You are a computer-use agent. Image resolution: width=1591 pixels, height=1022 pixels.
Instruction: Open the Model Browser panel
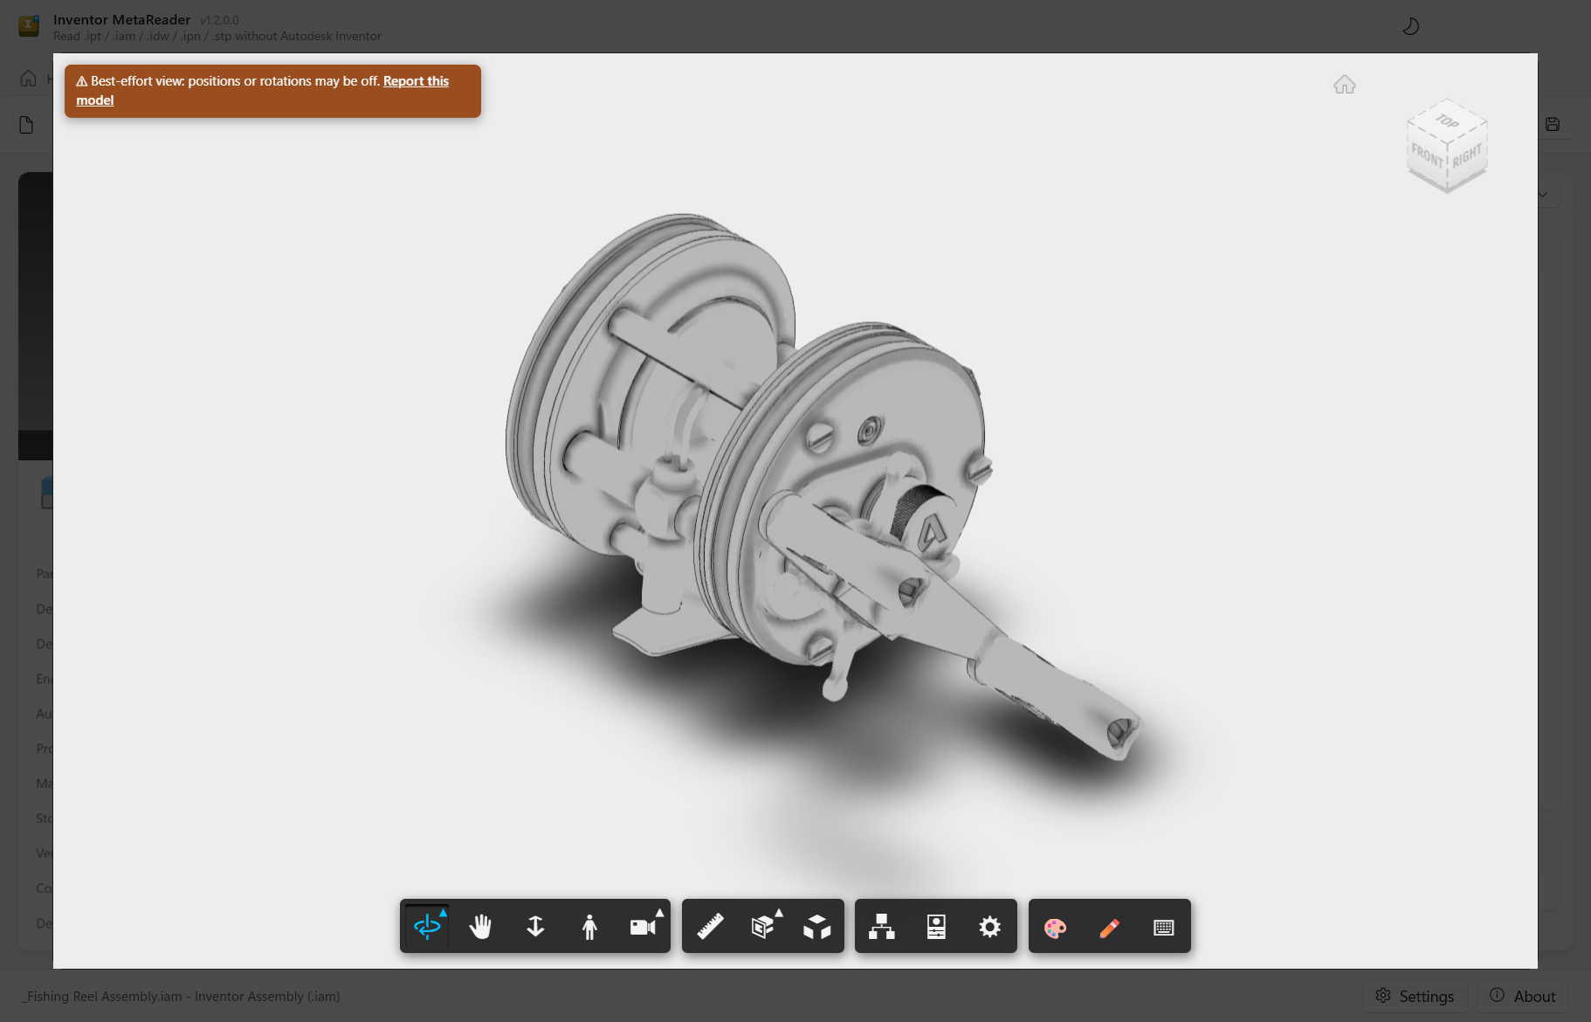click(882, 926)
